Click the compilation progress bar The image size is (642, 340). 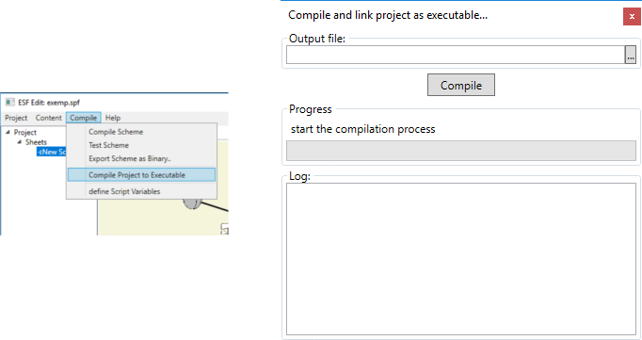[461, 151]
